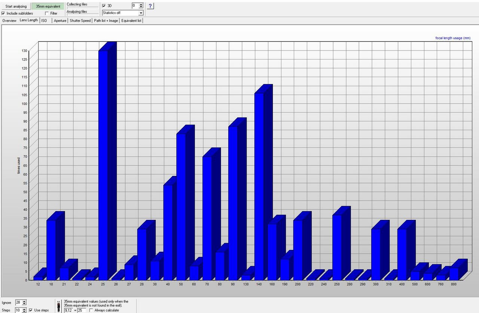Screen dimensions: 479x313
Task: Click the x-axis label 24
Action: 90,284
